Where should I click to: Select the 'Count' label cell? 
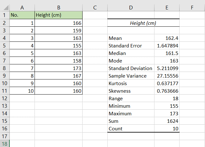click(x=131, y=128)
